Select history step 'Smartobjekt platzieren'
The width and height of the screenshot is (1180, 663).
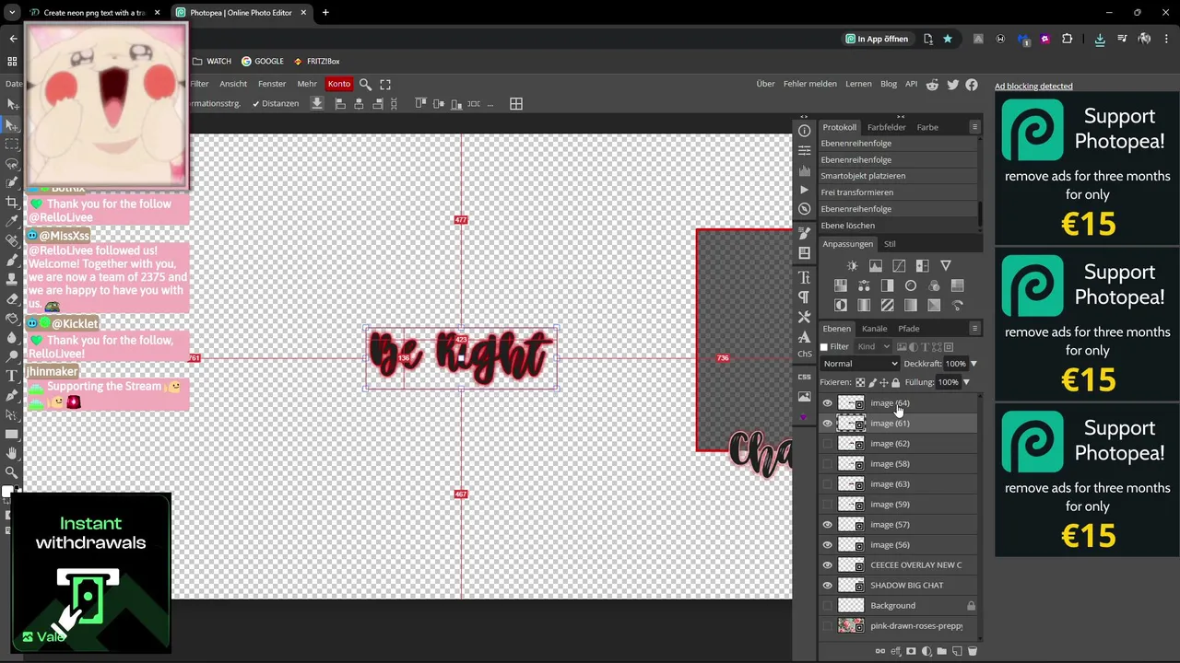coord(897,176)
